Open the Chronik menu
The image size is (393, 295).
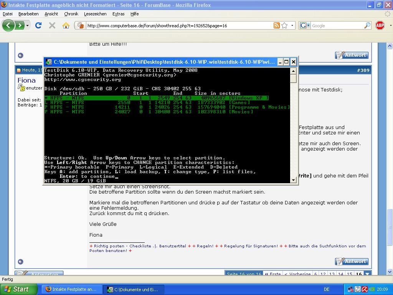[71, 14]
